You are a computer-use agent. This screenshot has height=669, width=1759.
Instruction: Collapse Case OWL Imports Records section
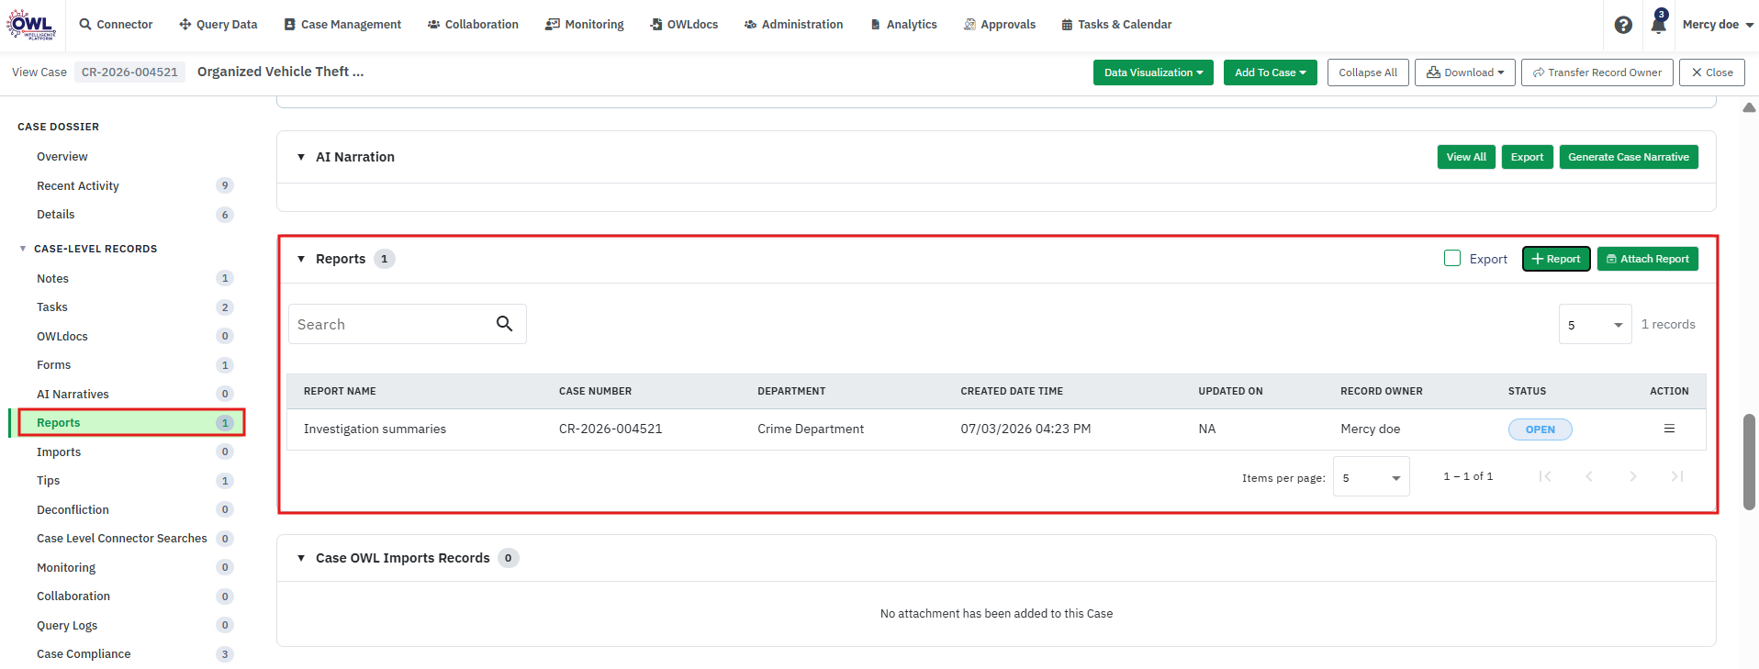301,558
